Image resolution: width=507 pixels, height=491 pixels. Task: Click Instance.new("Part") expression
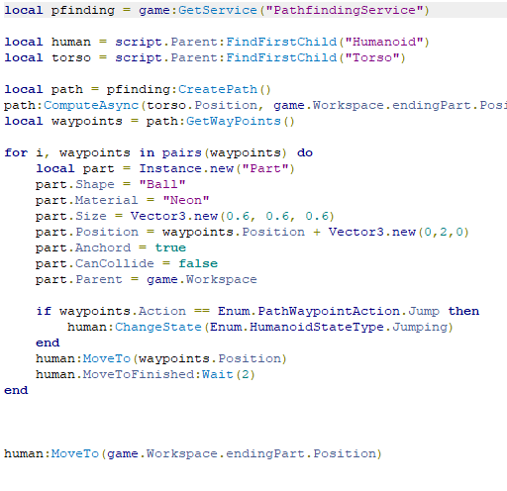click(x=217, y=168)
